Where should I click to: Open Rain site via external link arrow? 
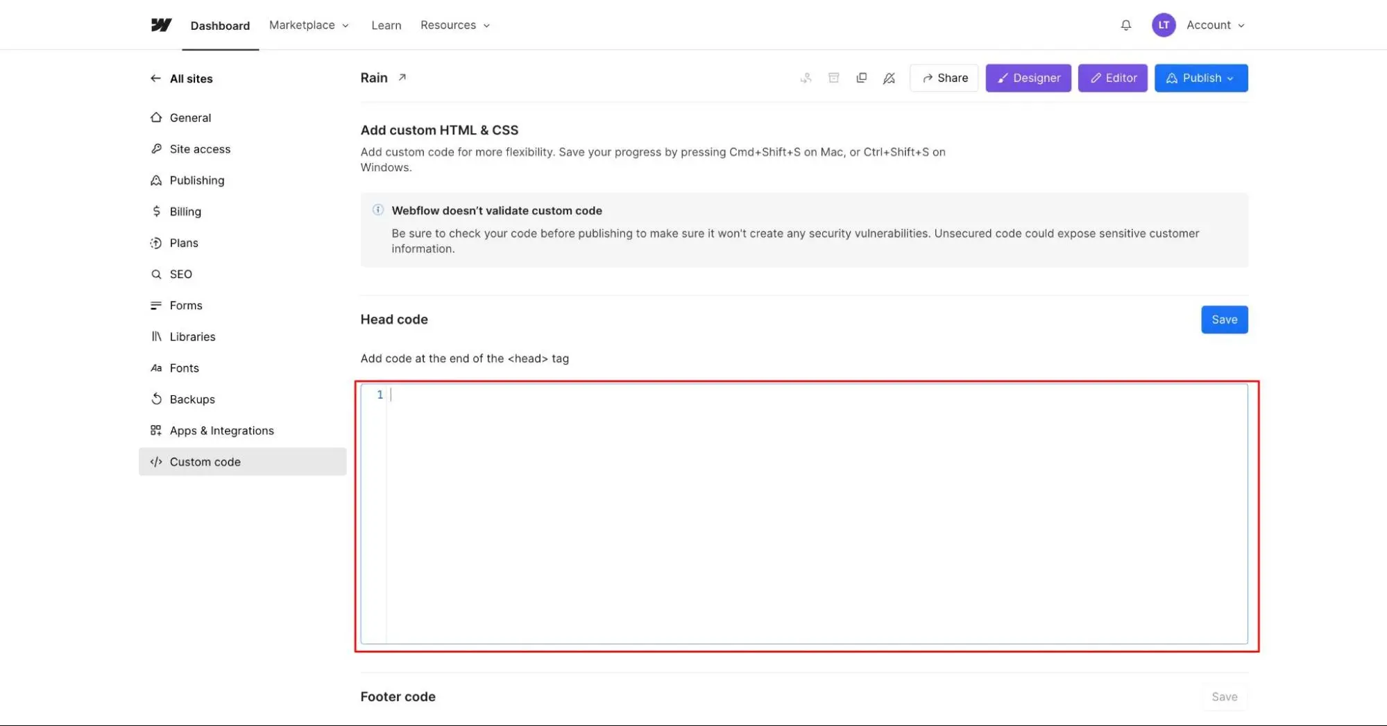[x=402, y=78]
